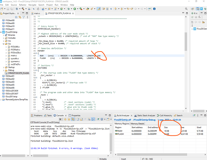The height and width of the screenshot is (160, 207).
Task: Switch to the CubeMX perspective icon
Action: pos(202,9)
